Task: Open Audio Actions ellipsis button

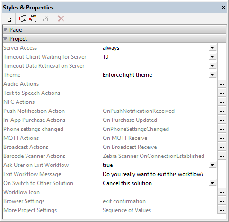Action: (222, 84)
